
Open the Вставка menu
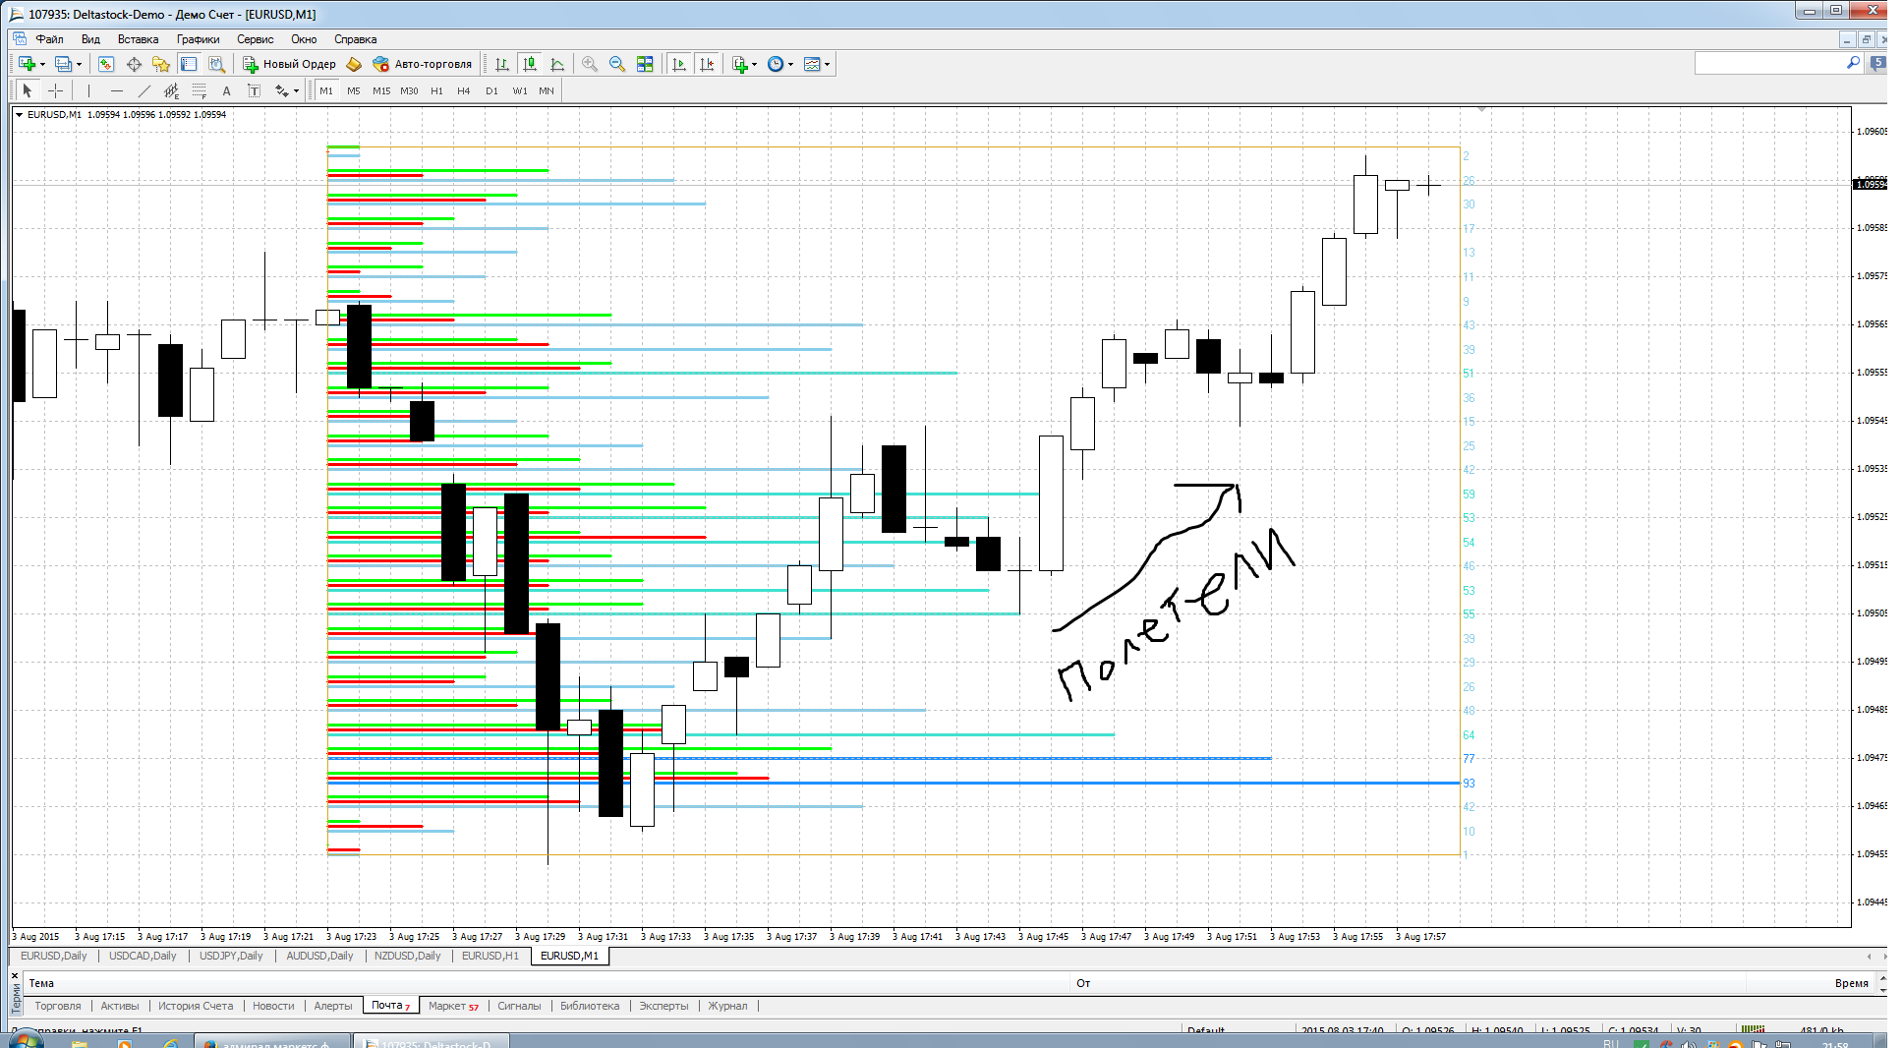(138, 39)
